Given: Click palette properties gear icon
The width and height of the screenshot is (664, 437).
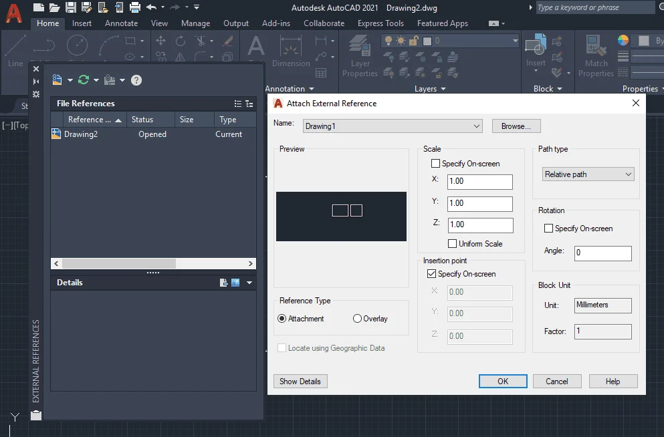Looking at the screenshot, I should tap(36, 94).
